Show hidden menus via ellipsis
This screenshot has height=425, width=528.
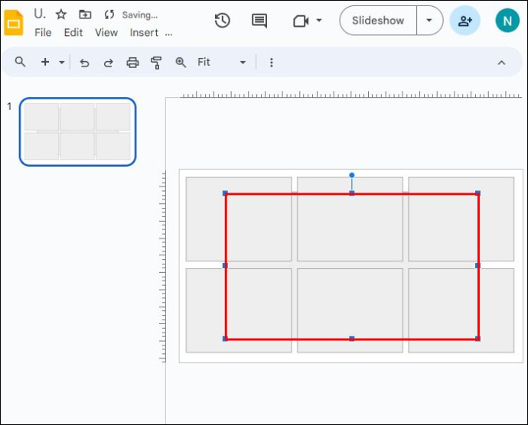pyautogui.click(x=168, y=34)
